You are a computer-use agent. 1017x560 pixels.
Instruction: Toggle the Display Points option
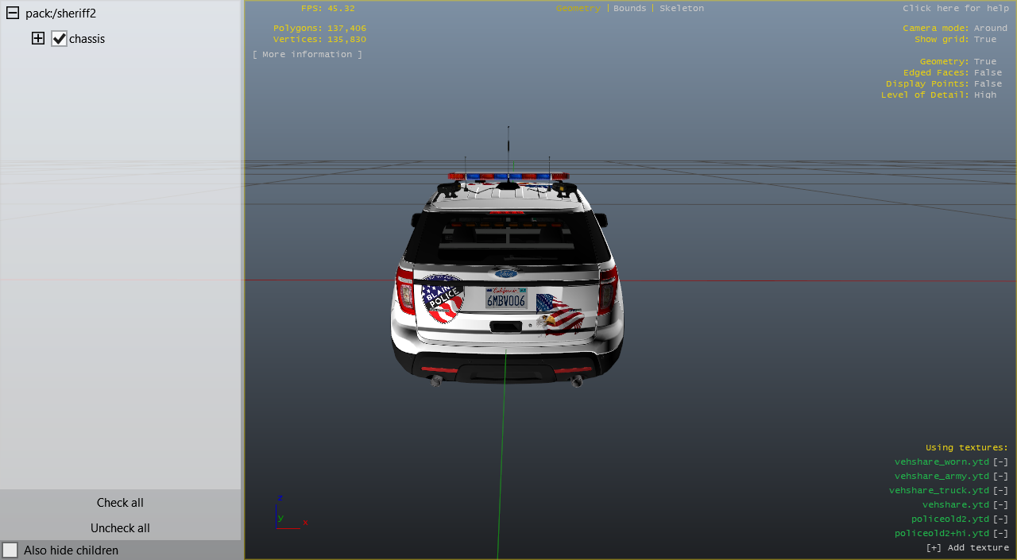click(988, 83)
